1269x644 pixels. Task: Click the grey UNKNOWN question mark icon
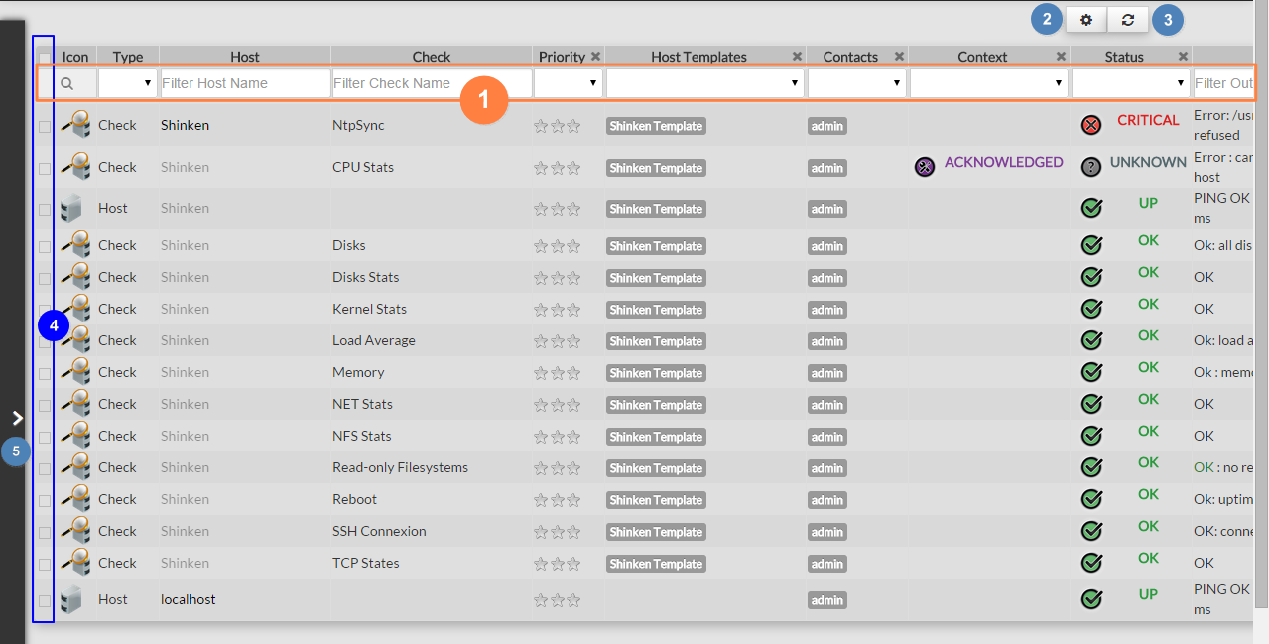coord(1091,167)
